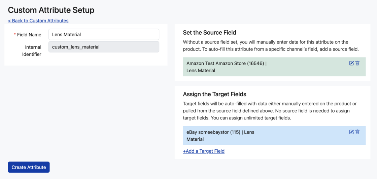The height and width of the screenshot is (179, 377).
Task: Click the Custom Attribute Setup title
Action: coord(51,10)
